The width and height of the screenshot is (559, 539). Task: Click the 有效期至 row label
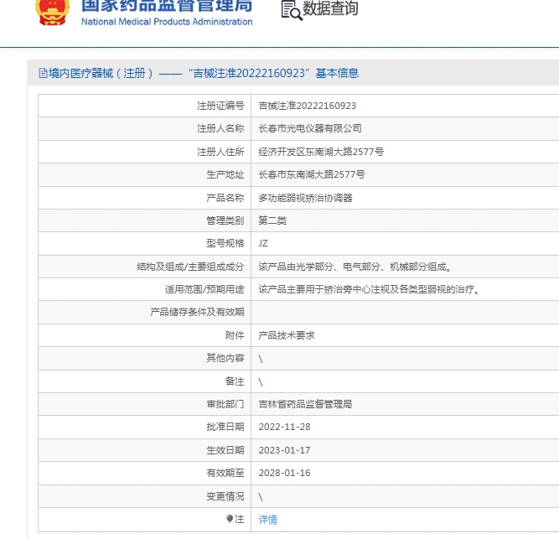[225, 473]
